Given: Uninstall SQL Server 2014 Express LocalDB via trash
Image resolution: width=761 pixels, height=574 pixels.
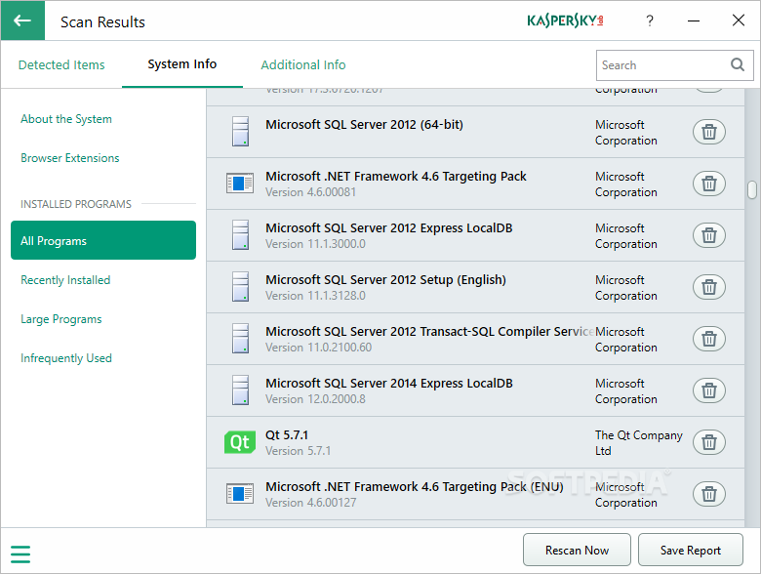Looking at the screenshot, I should point(709,390).
